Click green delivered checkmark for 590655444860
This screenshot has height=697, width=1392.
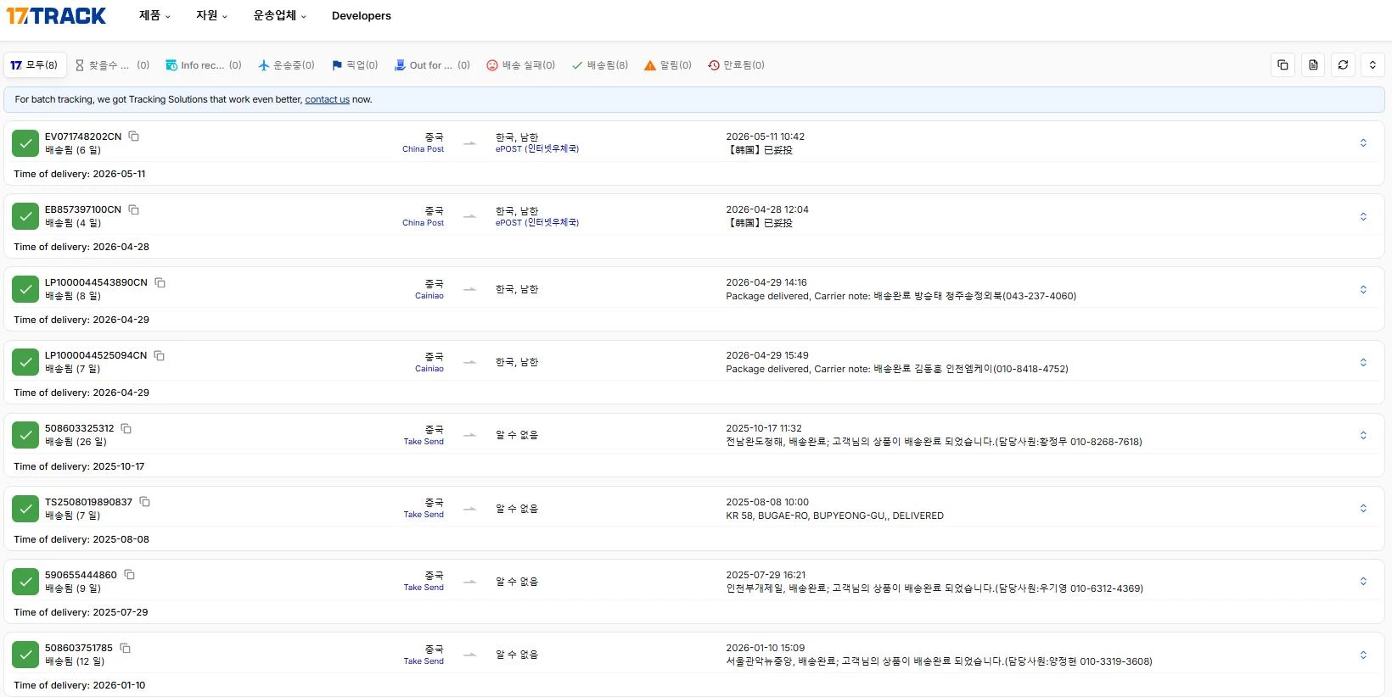tap(25, 582)
